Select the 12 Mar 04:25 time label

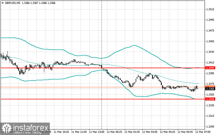click(167, 132)
